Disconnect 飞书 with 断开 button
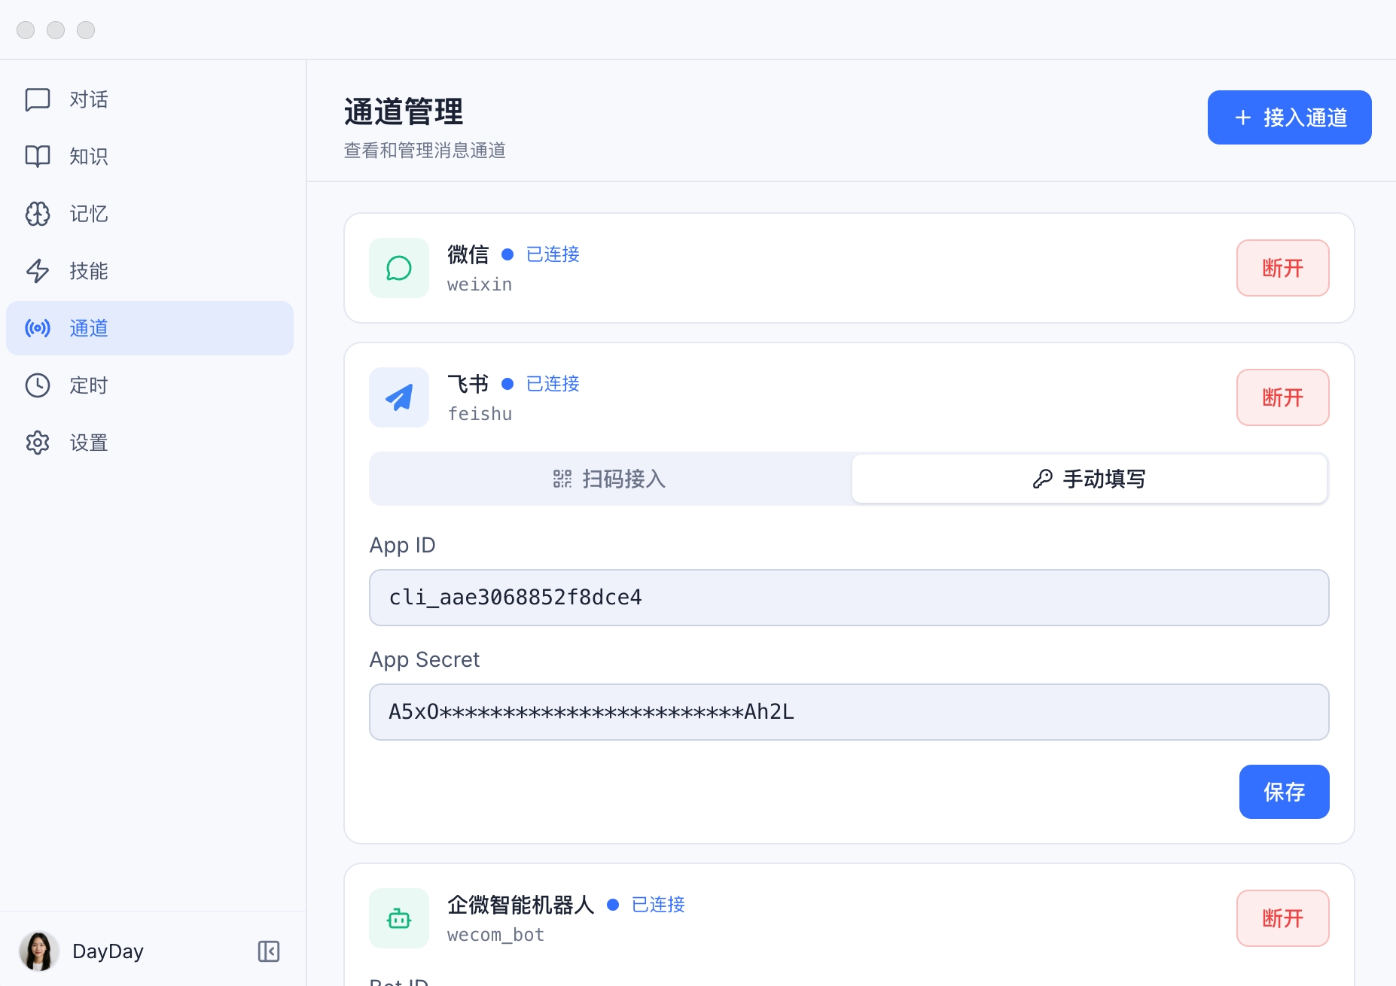The image size is (1396, 986). coord(1283,397)
